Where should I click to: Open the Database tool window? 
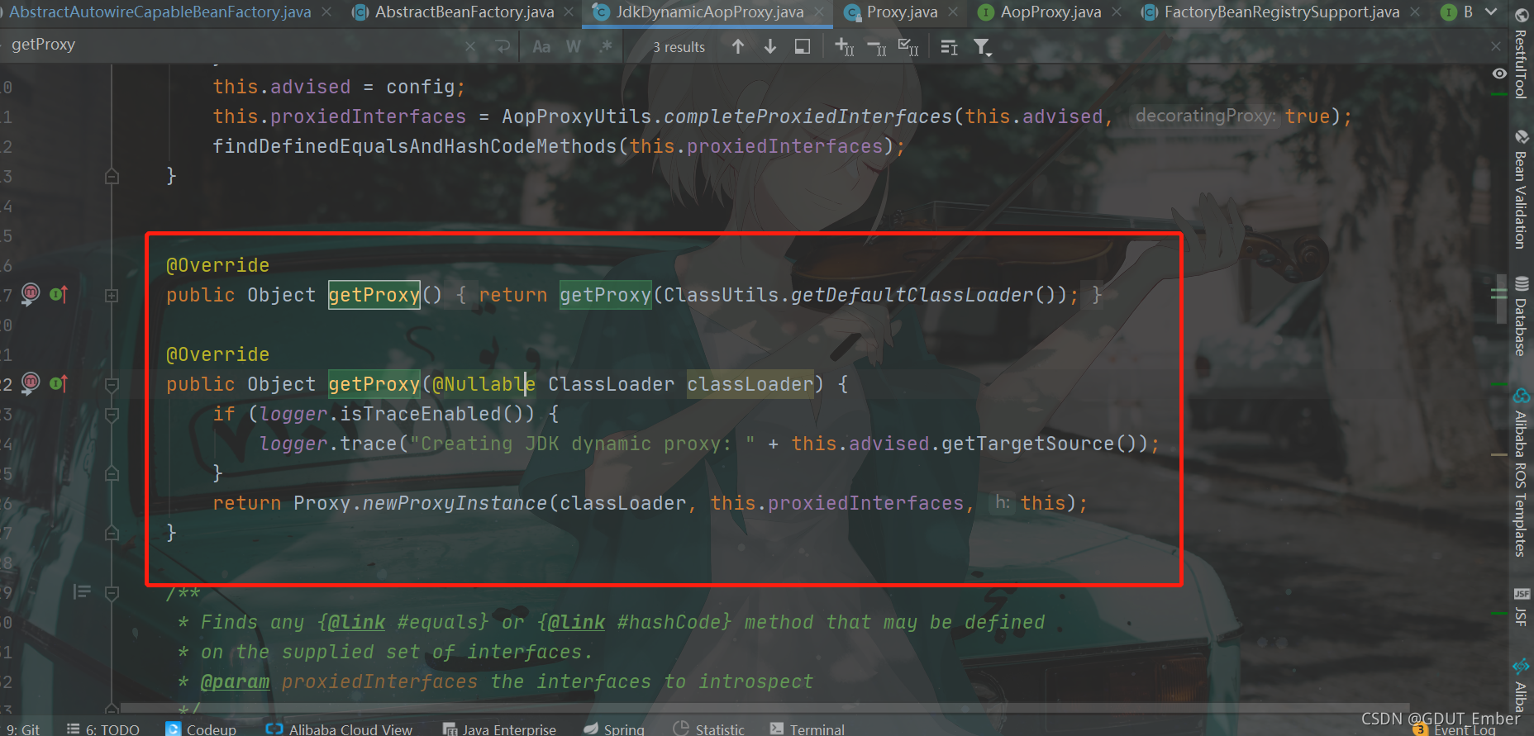pyautogui.click(x=1521, y=317)
